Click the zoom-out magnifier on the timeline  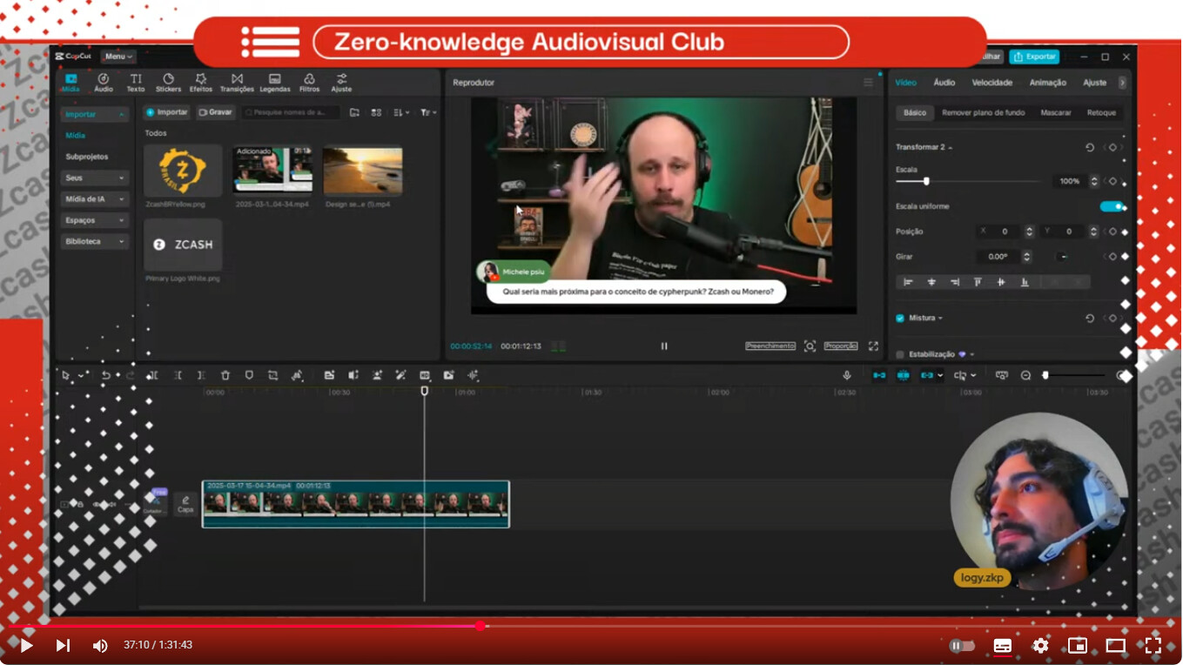click(x=1025, y=375)
